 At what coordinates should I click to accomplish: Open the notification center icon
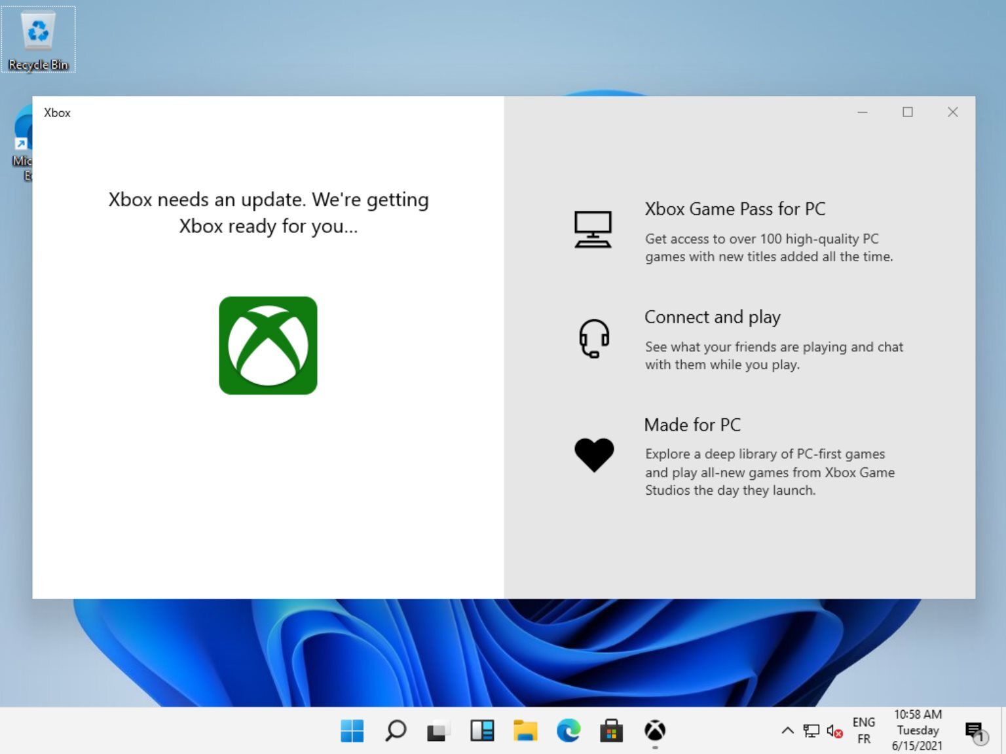pos(975,732)
